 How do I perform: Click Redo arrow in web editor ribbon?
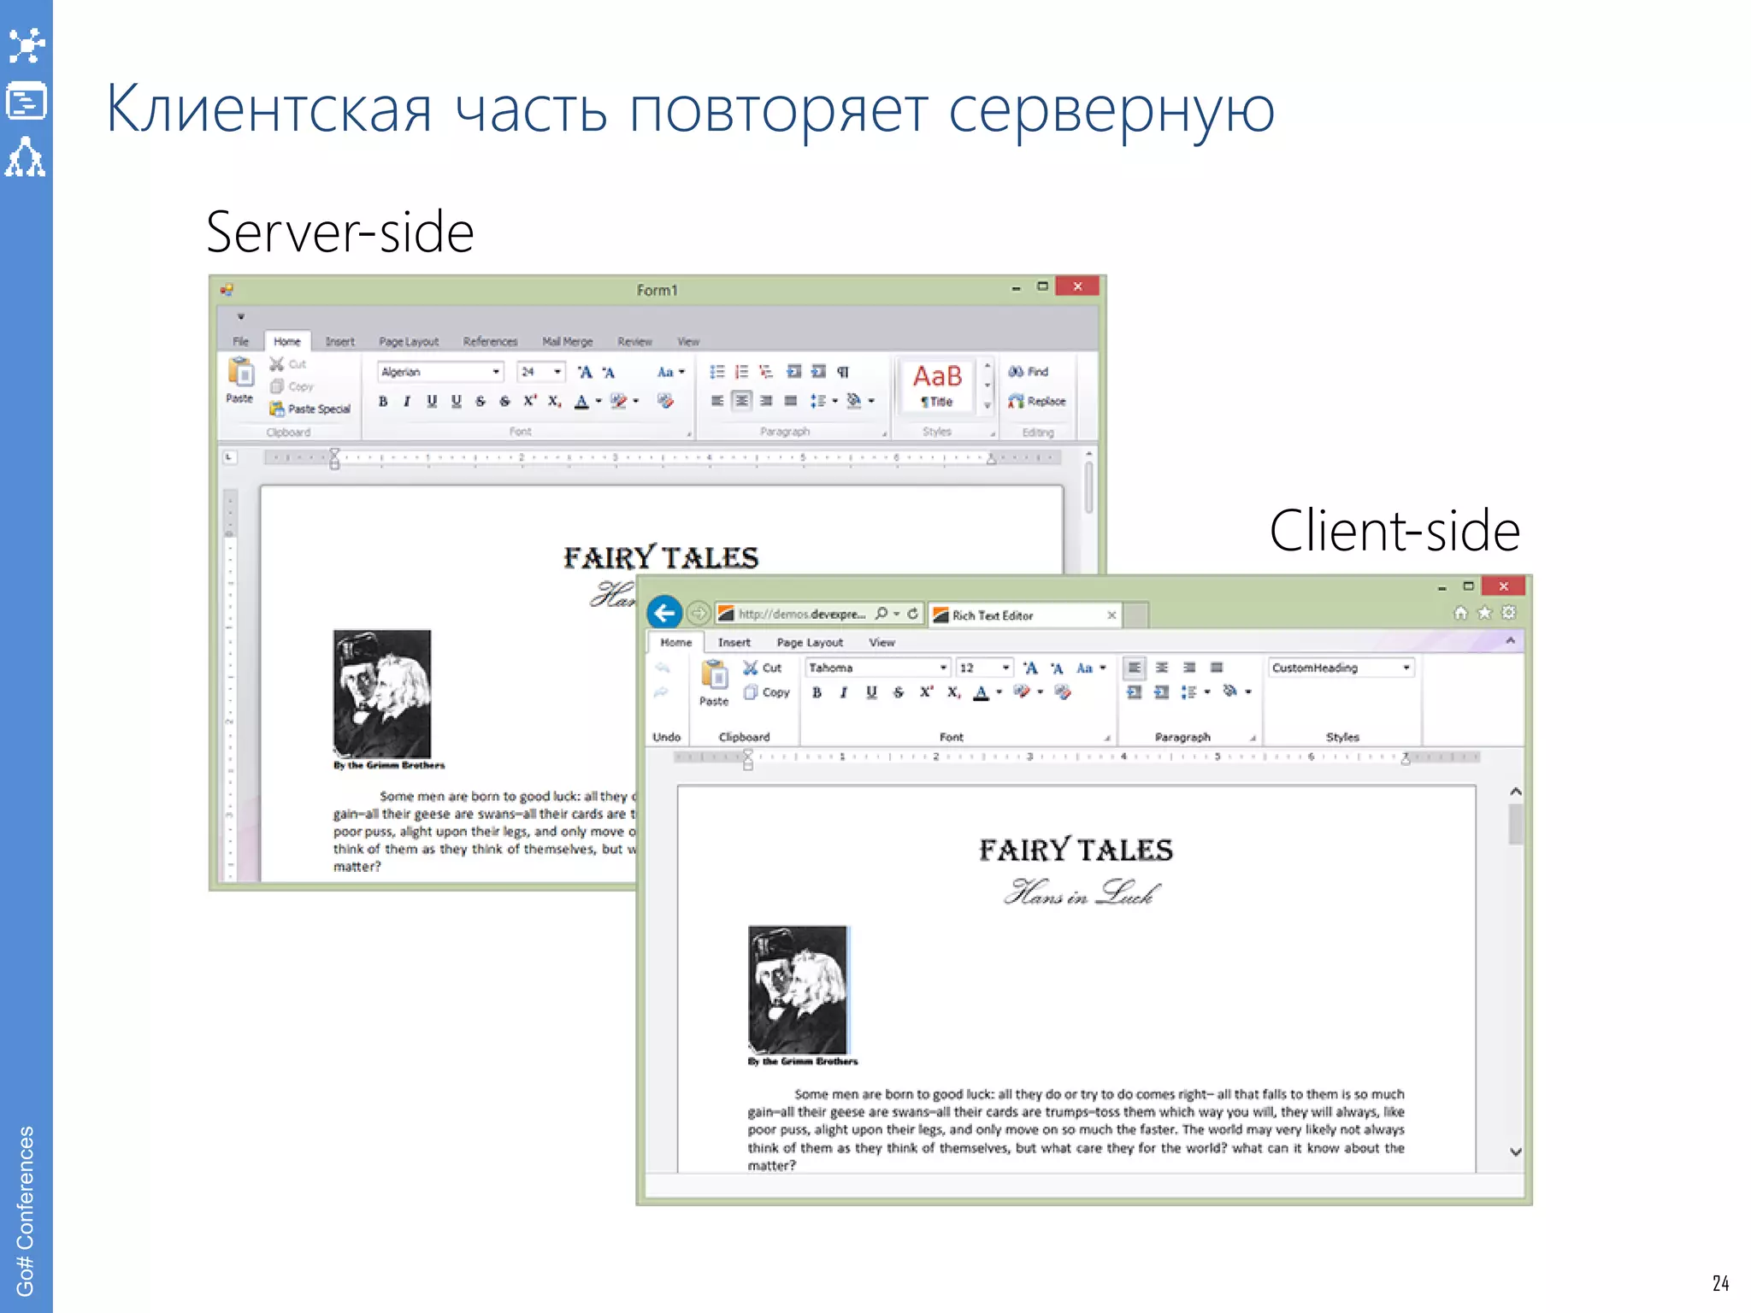coord(662,692)
